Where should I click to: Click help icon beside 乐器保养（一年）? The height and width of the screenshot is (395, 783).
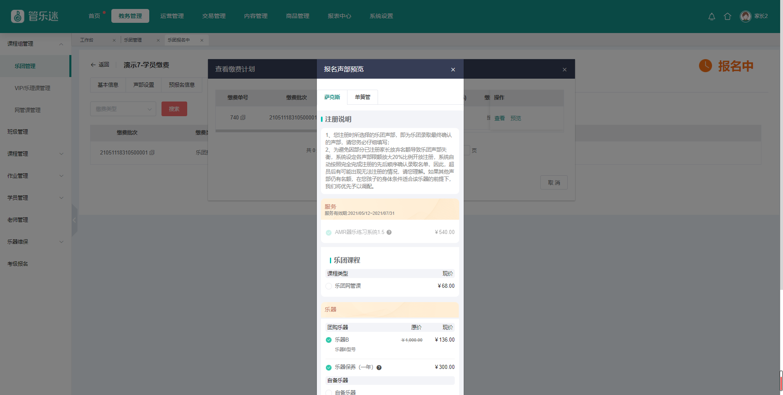(x=379, y=368)
